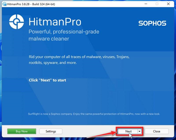176x140 pixels.
Task: Open the Settings button
Action: point(51,131)
